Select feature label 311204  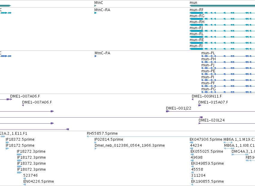coord(198,175)
